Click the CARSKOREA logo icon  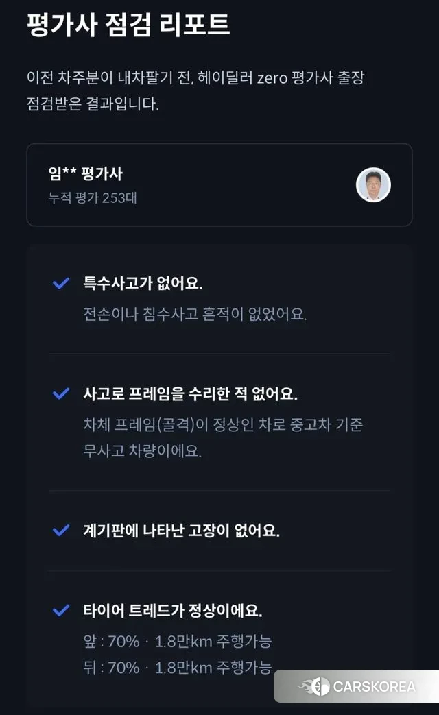316,686
